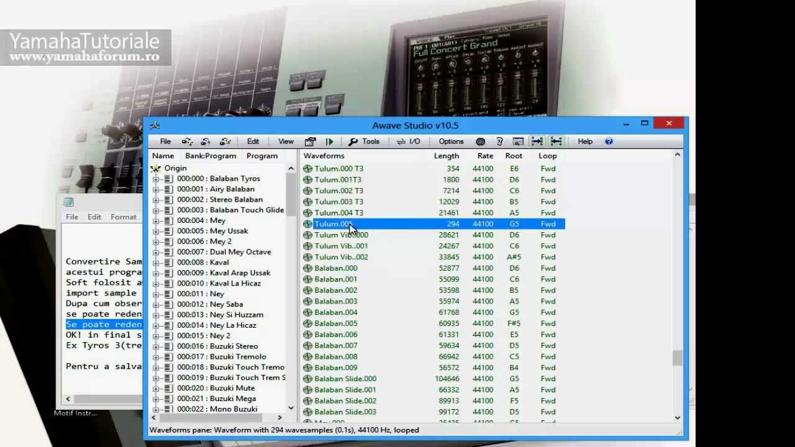Open the Options menu
This screenshot has height=447, width=795.
[451, 142]
